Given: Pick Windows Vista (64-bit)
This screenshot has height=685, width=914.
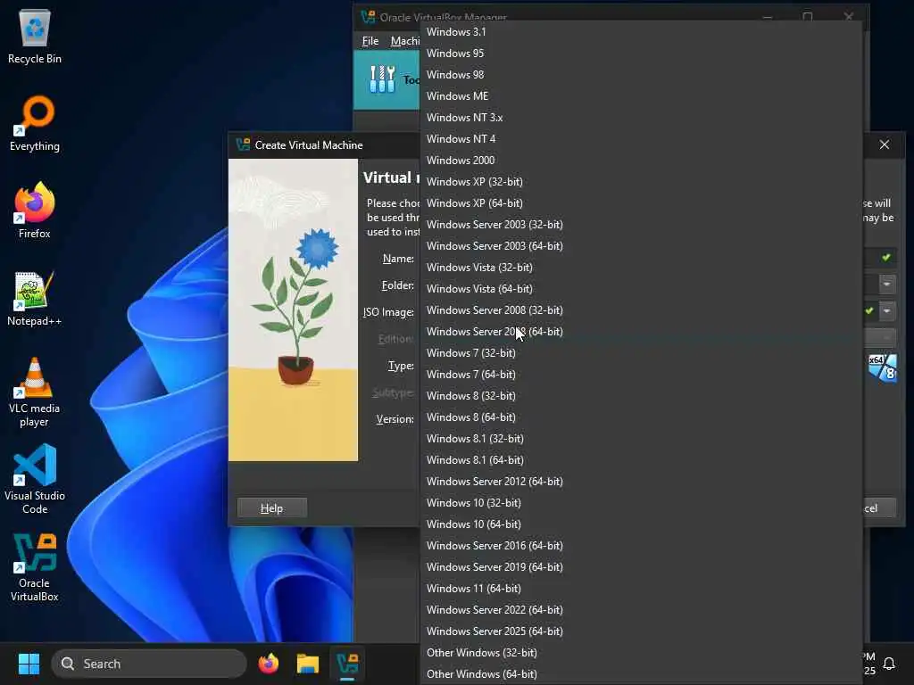Looking at the screenshot, I should [x=641, y=289].
